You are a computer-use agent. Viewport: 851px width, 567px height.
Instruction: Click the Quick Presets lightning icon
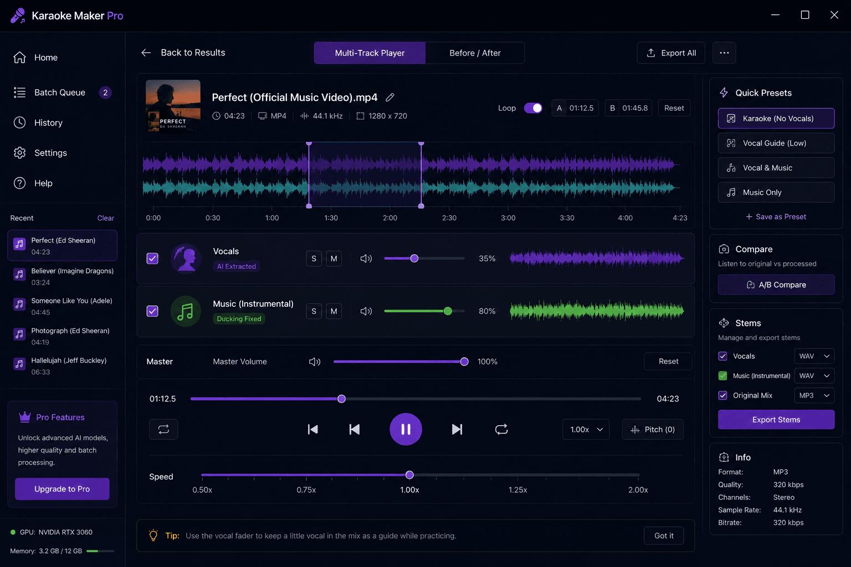[x=724, y=92]
